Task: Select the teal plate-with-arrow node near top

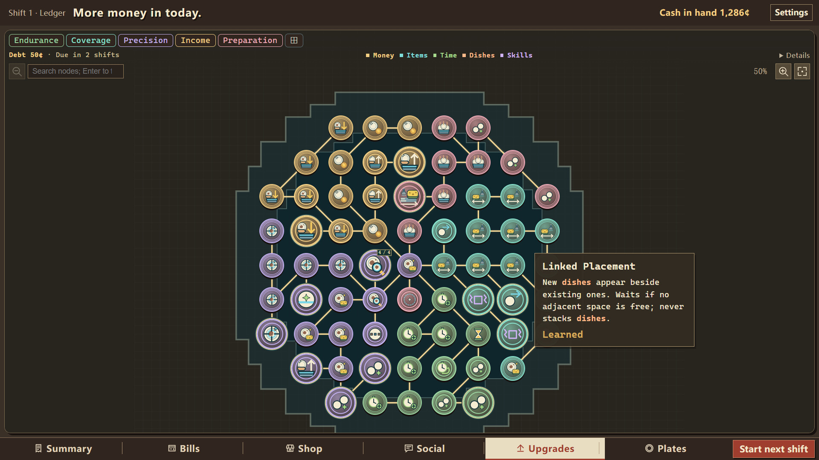Action: pyautogui.click(x=444, y=231)
